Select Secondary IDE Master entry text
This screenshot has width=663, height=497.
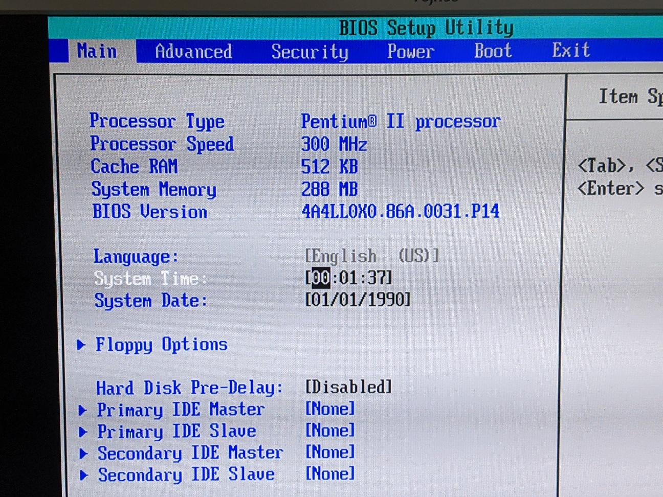coord(190,453)
